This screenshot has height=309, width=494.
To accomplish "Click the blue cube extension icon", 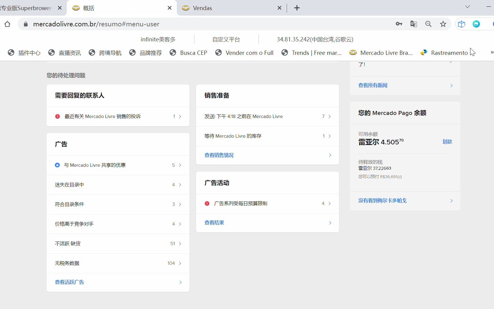I will (462, 24).
